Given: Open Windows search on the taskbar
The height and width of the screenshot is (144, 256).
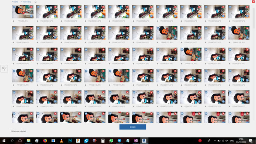Looking at the screenshot, I should pyautogui.click(x=12, y=140).
